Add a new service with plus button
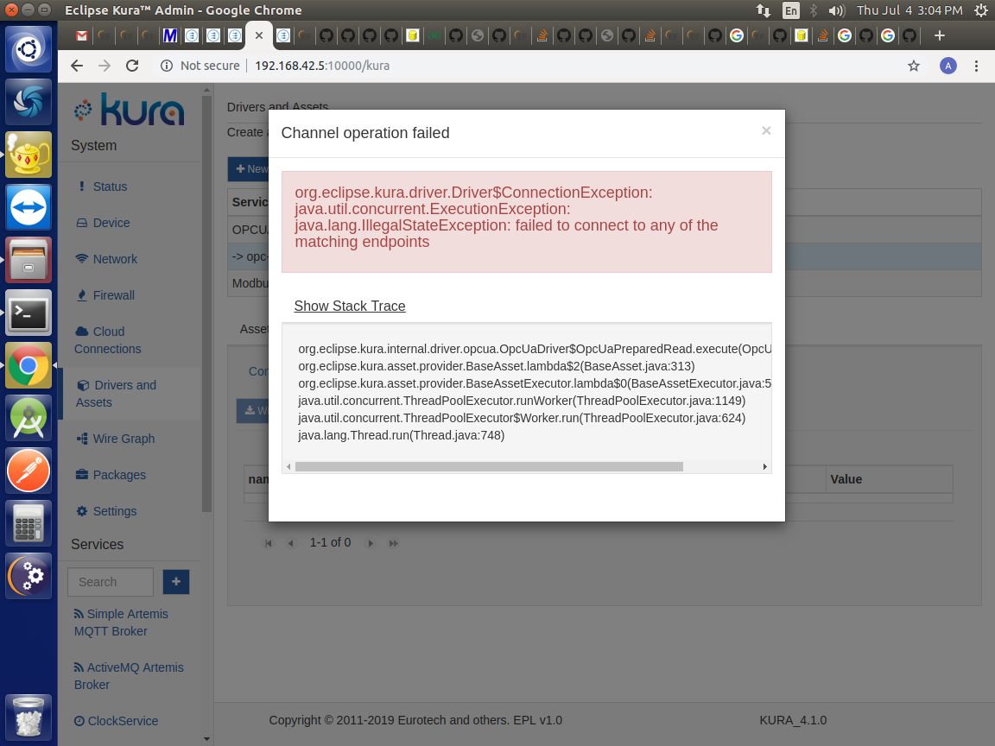The image size is (995, 746). click(x=176, y=582)
